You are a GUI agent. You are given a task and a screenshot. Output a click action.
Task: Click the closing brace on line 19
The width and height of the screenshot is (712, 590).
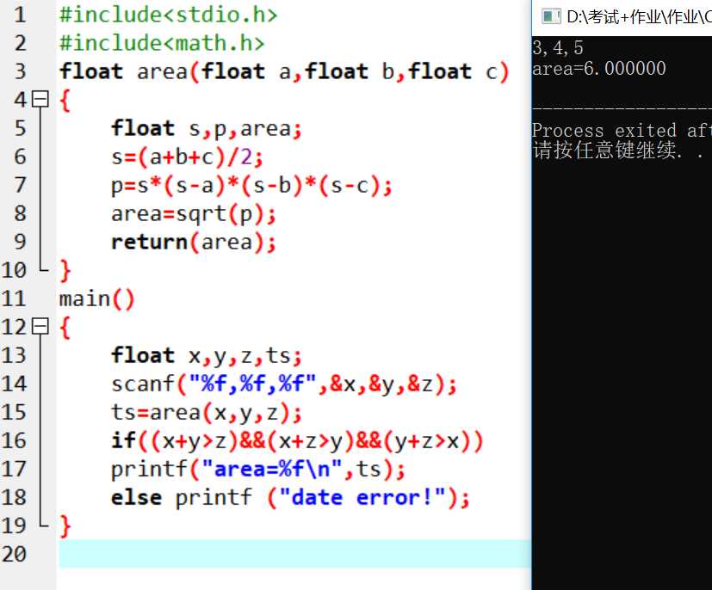pyautogui.click(x=65, y=526)
